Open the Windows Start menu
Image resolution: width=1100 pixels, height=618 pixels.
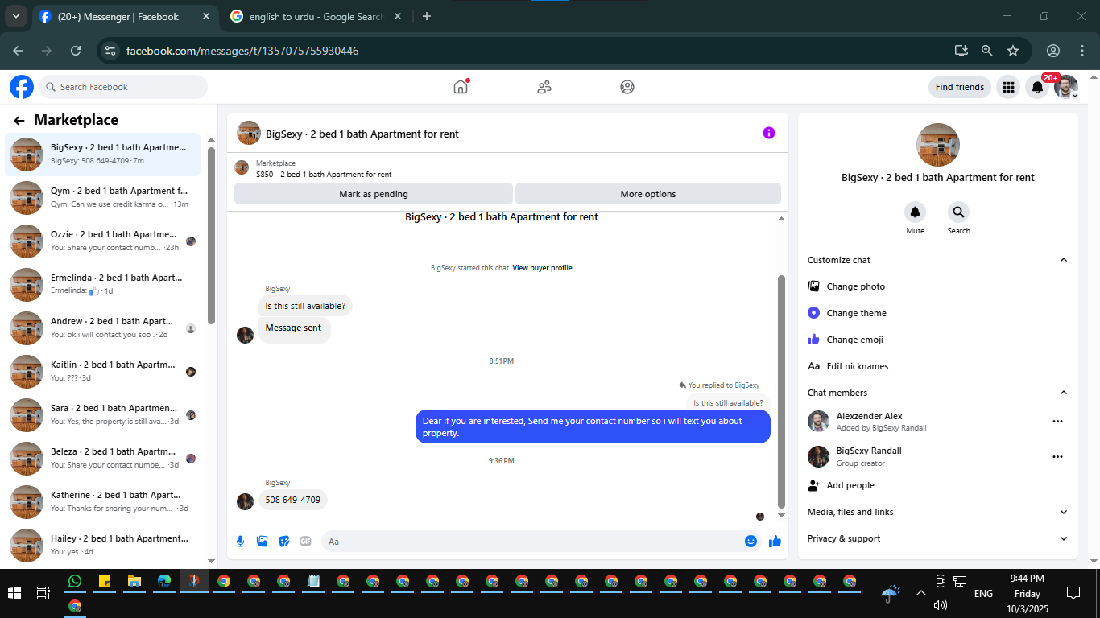pyautogui.click(x=14, y=593)
